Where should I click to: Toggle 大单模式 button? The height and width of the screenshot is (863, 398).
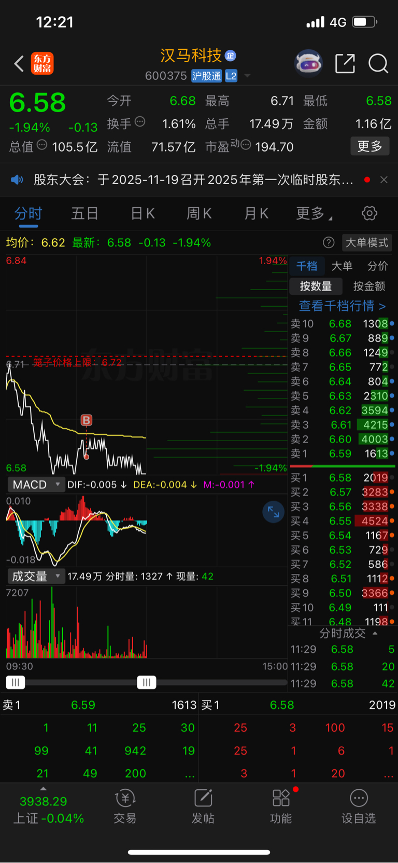(367, 242)
